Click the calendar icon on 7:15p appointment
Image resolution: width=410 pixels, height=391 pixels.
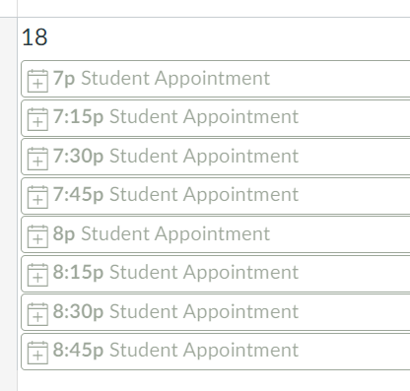(37, 119)
